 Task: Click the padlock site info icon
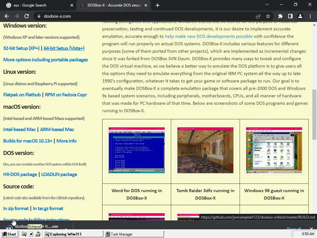coord(39,16)
